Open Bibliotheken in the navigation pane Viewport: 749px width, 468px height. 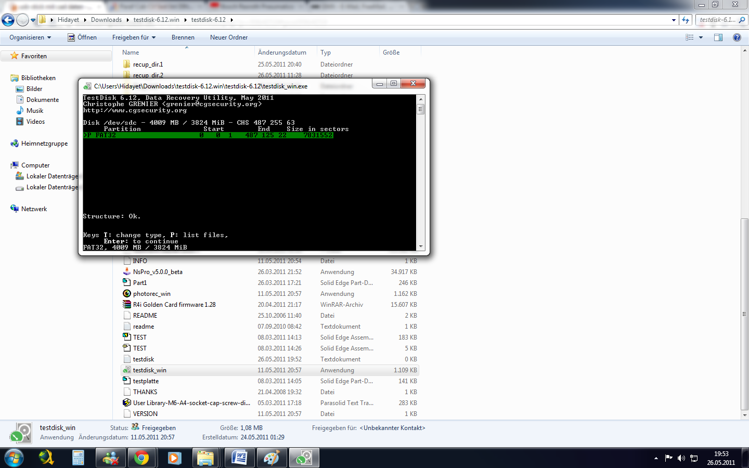38,78
